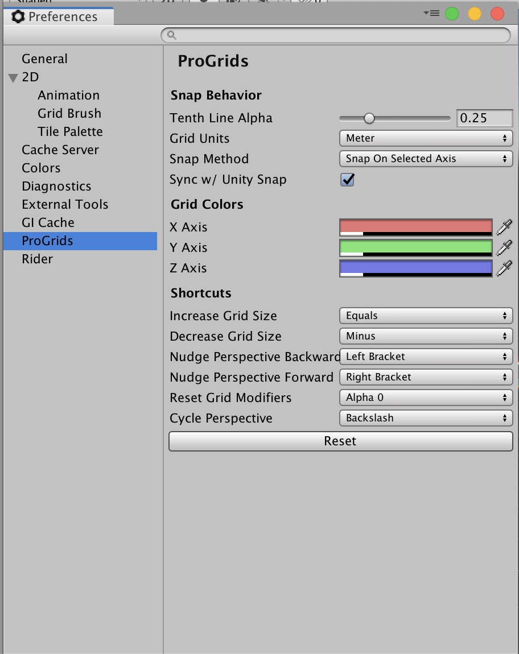This screenshot has height=654, width=519.
Task: Click the X Axis red color swatch
Action: (x=415, y=227)
